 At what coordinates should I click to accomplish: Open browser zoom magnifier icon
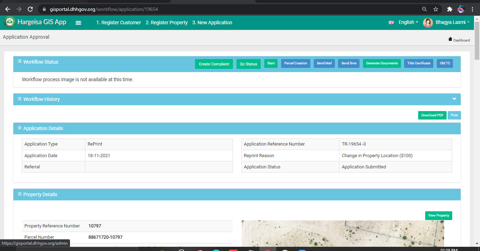424,9
